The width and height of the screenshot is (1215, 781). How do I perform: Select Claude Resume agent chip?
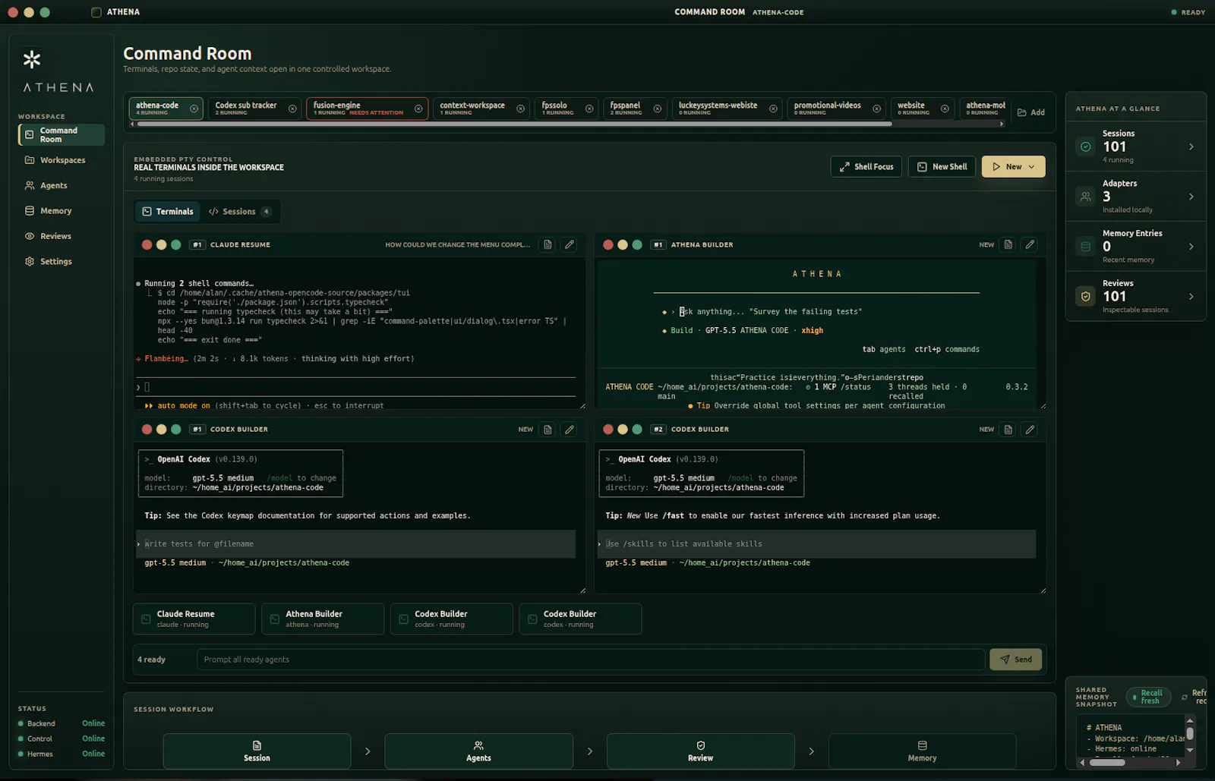point(194,619)
